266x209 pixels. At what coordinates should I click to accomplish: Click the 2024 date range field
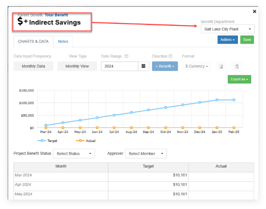pos(120,66)
